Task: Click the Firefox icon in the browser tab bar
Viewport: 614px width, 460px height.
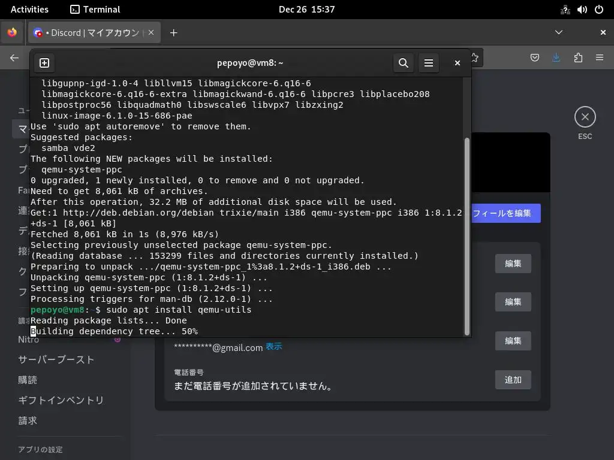Action: [12, 32]
